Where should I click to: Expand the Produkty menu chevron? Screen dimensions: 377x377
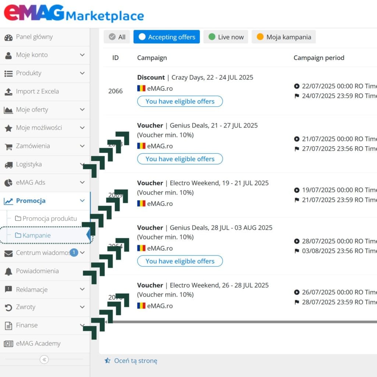pyautogui.click(x=82, y=73)
